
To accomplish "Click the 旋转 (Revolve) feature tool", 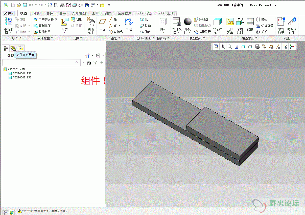I will click(x=145, y=32).
